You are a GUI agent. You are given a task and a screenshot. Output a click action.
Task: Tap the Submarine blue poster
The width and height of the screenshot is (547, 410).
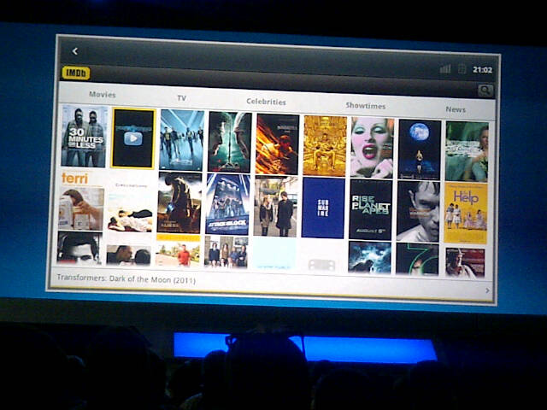[323, 207]
